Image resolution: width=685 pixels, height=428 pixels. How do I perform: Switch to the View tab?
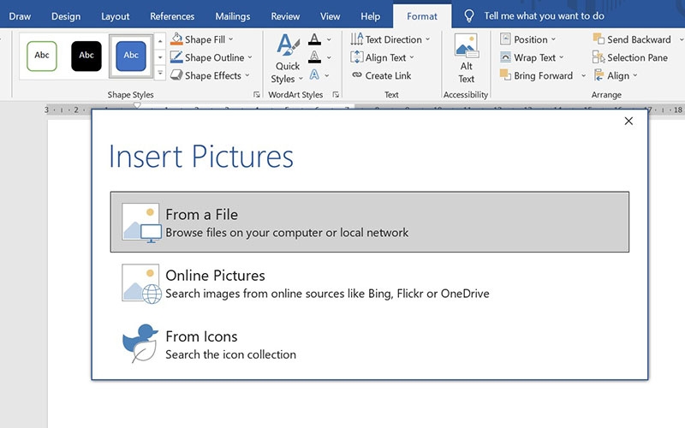(x=330, y=16)
